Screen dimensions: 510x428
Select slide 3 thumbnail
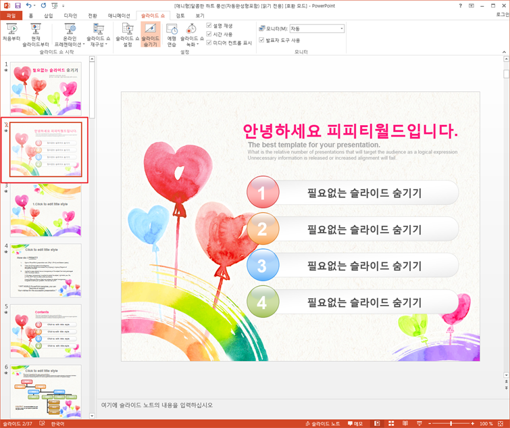point(46,210)
